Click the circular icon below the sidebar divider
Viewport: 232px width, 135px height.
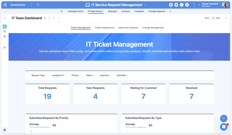5,47
